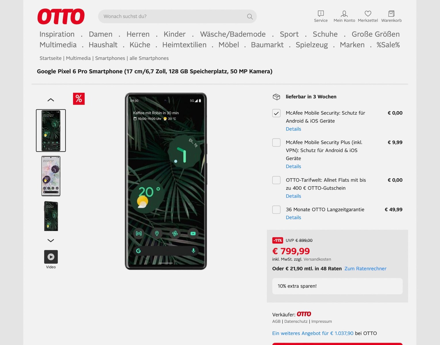Open the Sport menu
440x345 pixels.
pyautogui.click(x=289, y=34)
